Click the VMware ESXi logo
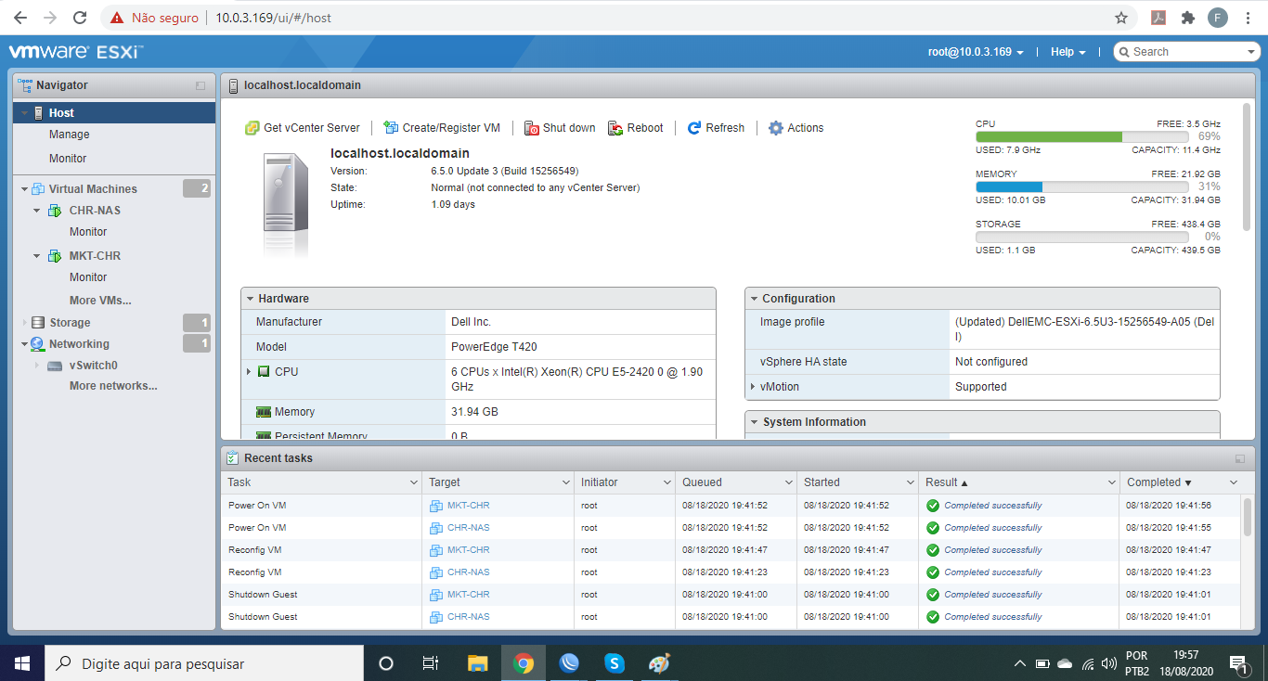Image resolution: width=1268 pixels, height=681 pixels. 75,52
